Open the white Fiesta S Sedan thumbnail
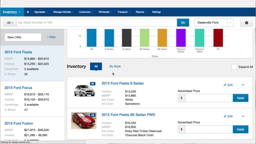Viewport: 256px width, 144px height. click(x=84, y=90)
